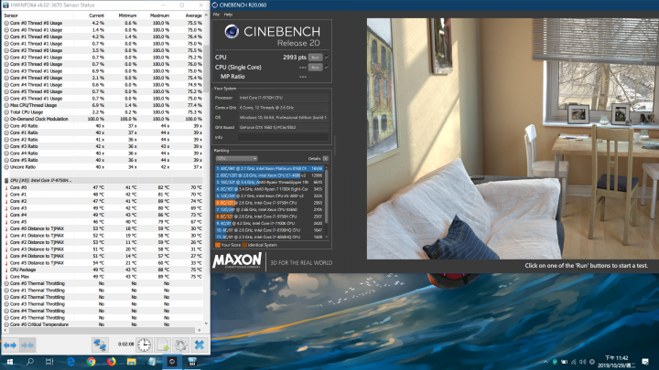The height and width of the screenshot is (370, 659).
Task: Open File Explorer from the taskbar
Action: coord(131,362)
